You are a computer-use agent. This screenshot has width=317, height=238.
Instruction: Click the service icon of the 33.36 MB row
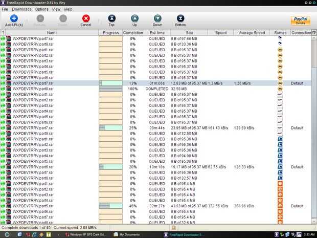coord(280,44)
